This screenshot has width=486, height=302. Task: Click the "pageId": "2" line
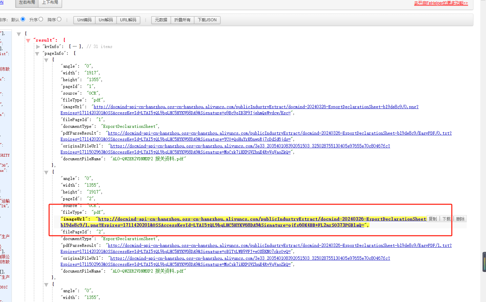point(78,199)
